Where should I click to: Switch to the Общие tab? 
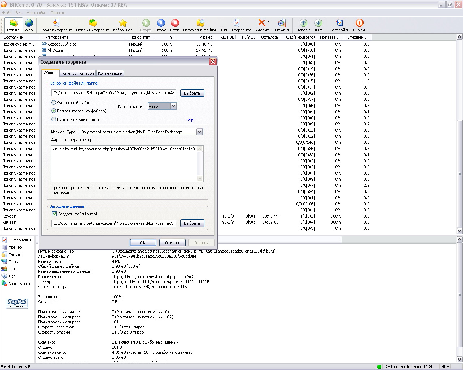point(50,73)
